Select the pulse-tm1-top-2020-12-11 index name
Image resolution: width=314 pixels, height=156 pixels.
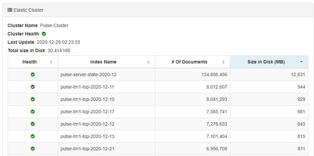pyautogui.click(x=87, y=87)
